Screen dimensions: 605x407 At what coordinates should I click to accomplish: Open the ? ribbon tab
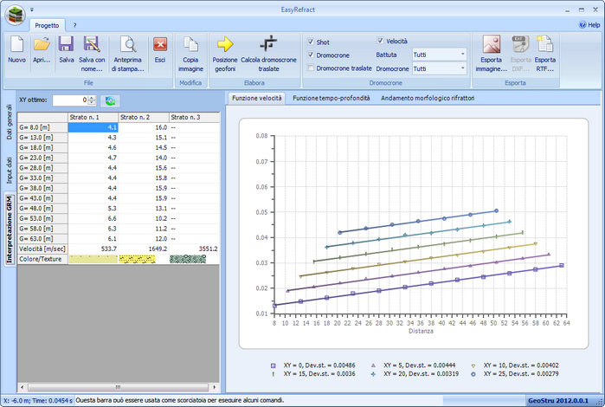pos(74,25)
